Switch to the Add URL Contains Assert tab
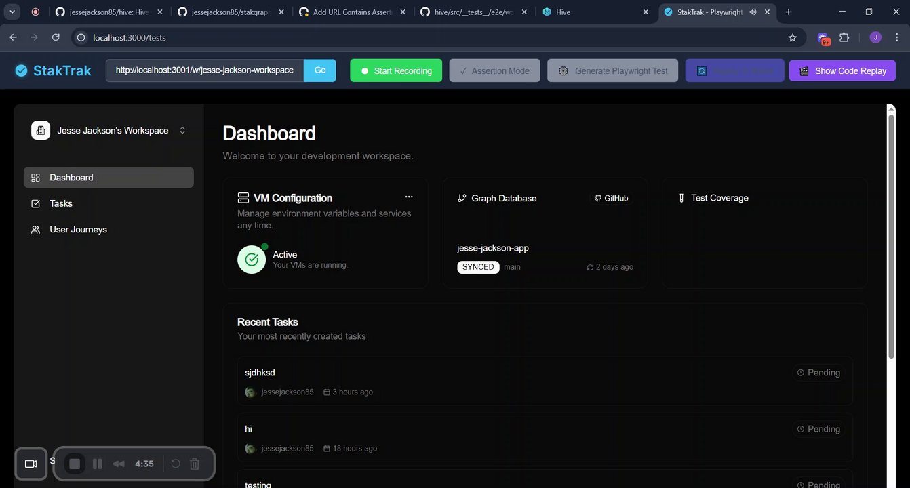 point(353,12)
